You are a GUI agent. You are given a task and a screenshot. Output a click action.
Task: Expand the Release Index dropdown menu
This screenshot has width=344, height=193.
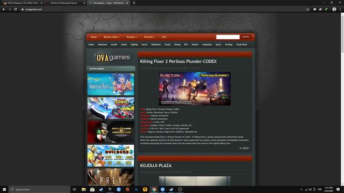click(x=112, y=37)
